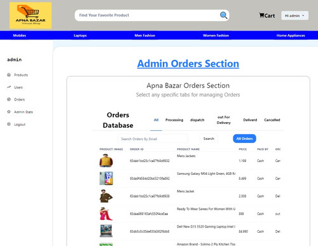Click the Sarees product thumbnail

click(106, 214)
